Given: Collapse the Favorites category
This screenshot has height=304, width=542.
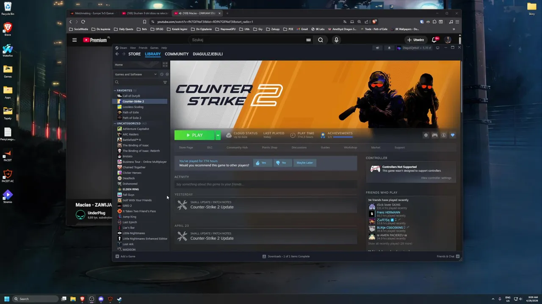Looking at the screenshot, I should (115, 90).
